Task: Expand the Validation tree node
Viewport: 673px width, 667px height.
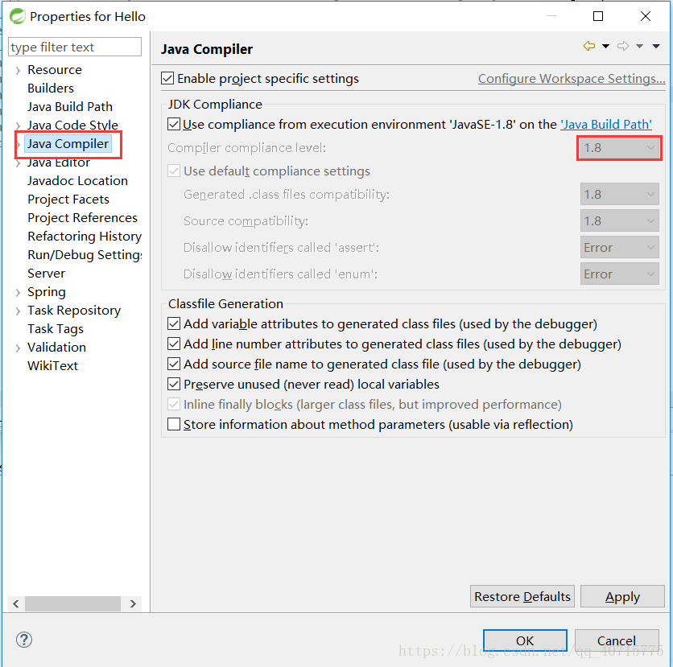Action: click(18, 348)
